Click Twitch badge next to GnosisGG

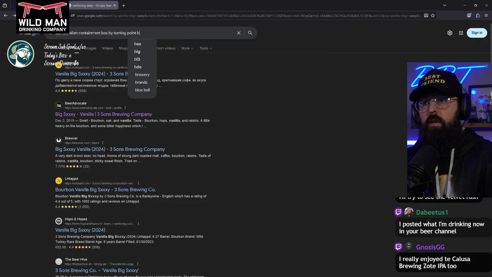click(399, 247)
